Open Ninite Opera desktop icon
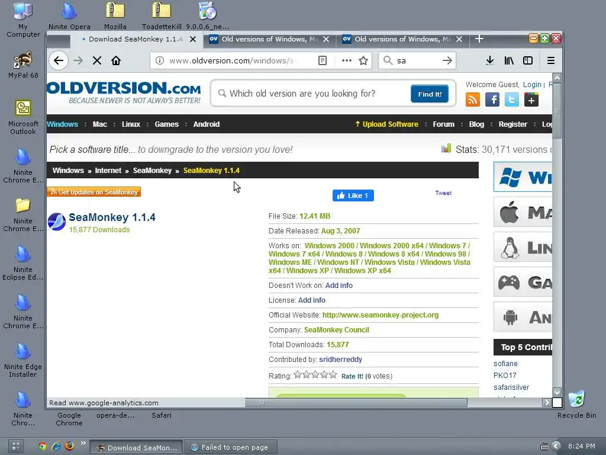Viewport: 606px width, 455px height. [69, 16]
